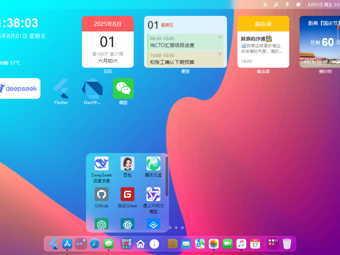Image resolution: width=340 pixels, height=255 pixels.
Task: Click the first page indicator dot
Action: 170,228
